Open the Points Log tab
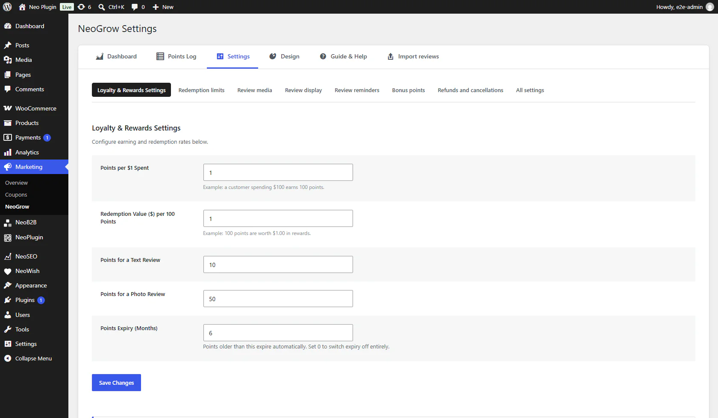 (177, 56)
